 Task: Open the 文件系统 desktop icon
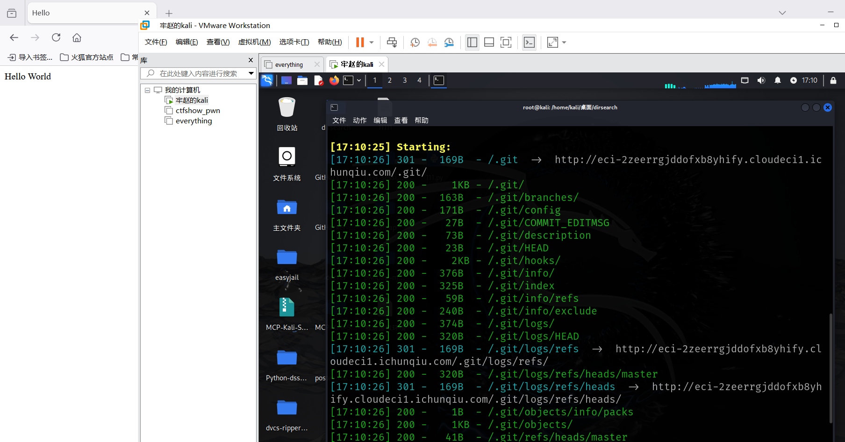(x=287, y=164)
